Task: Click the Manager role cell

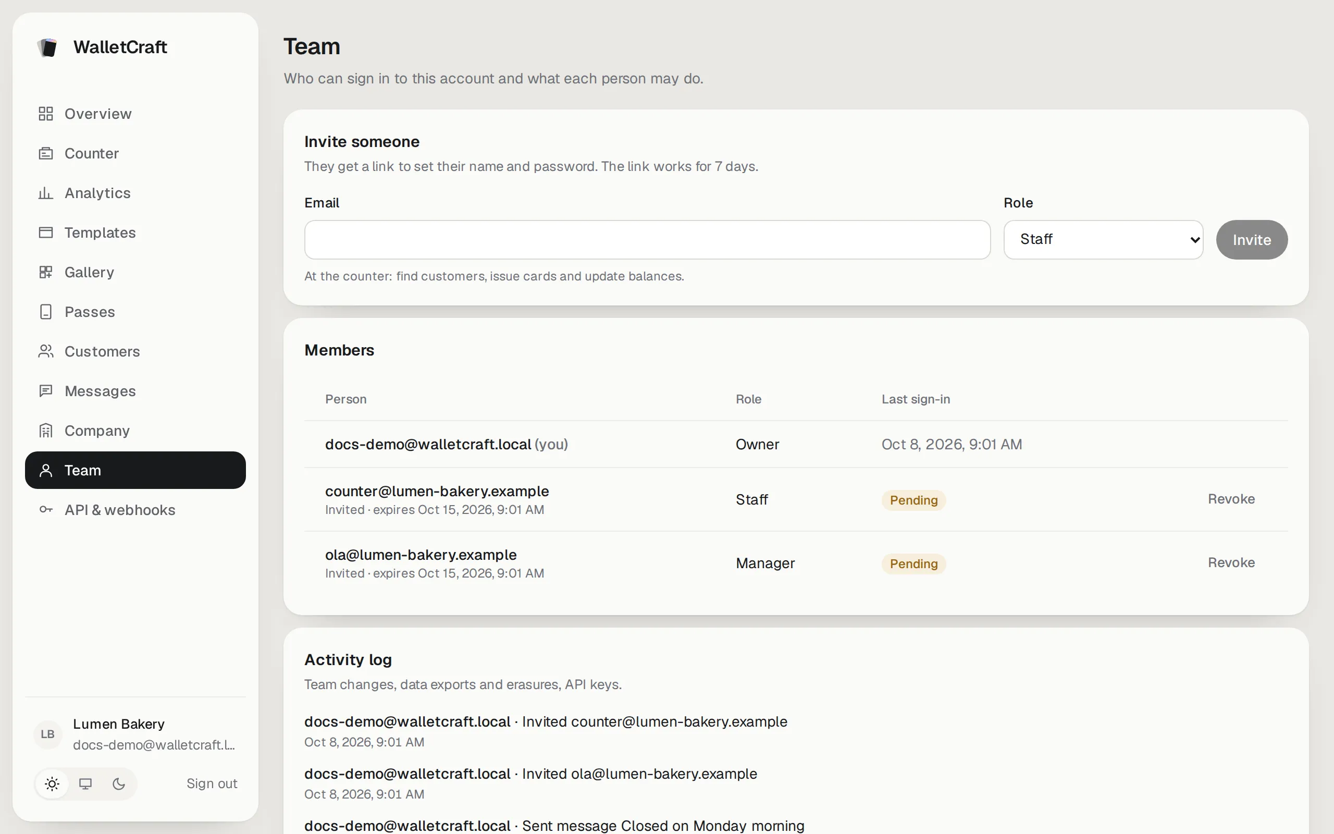Action: point(765,563)
